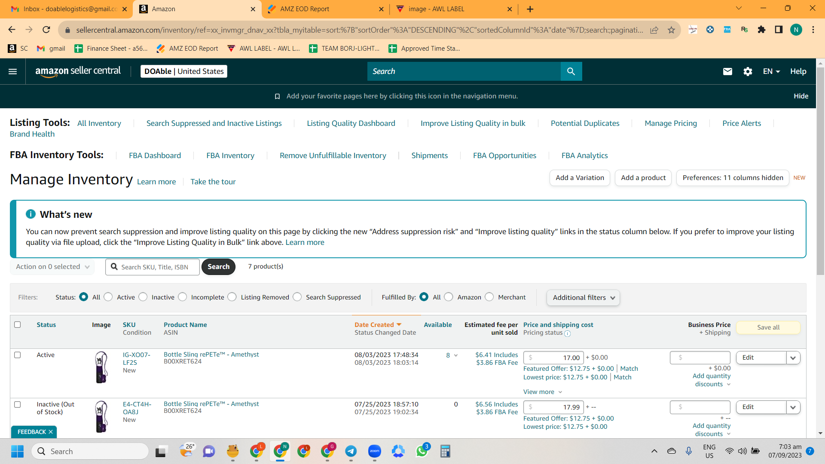Select the Listing Removed status filter

pyautogui.click(x=232, y=297)
